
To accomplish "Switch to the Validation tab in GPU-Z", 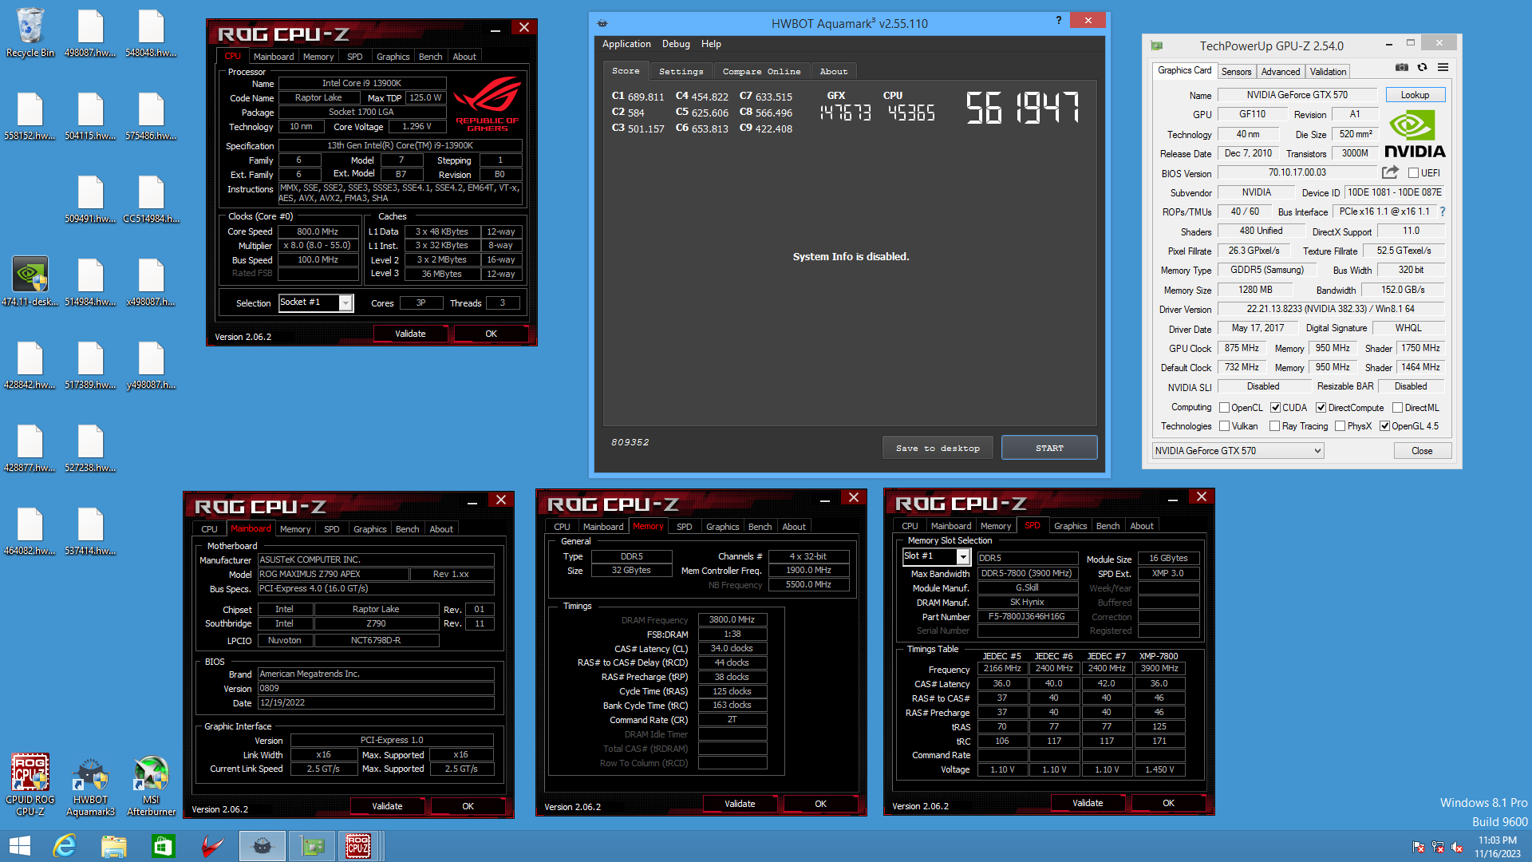I will [1328, 71].
